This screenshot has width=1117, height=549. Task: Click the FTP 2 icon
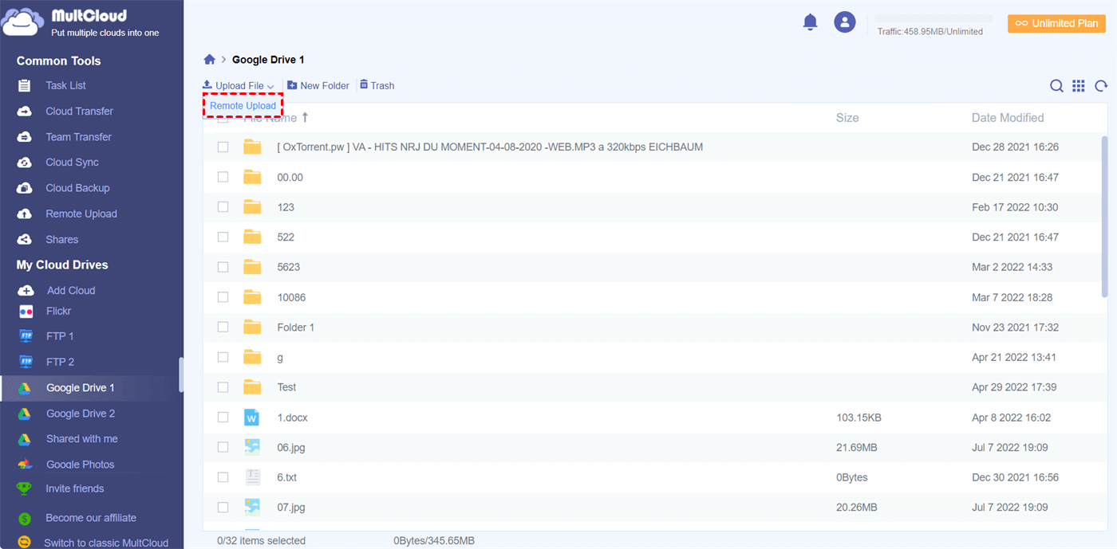(x=26, y=362)
